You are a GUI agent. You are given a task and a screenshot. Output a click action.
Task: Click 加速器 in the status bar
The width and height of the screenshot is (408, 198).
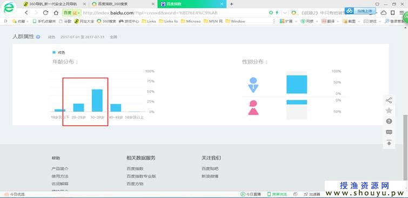coord(312,194)
